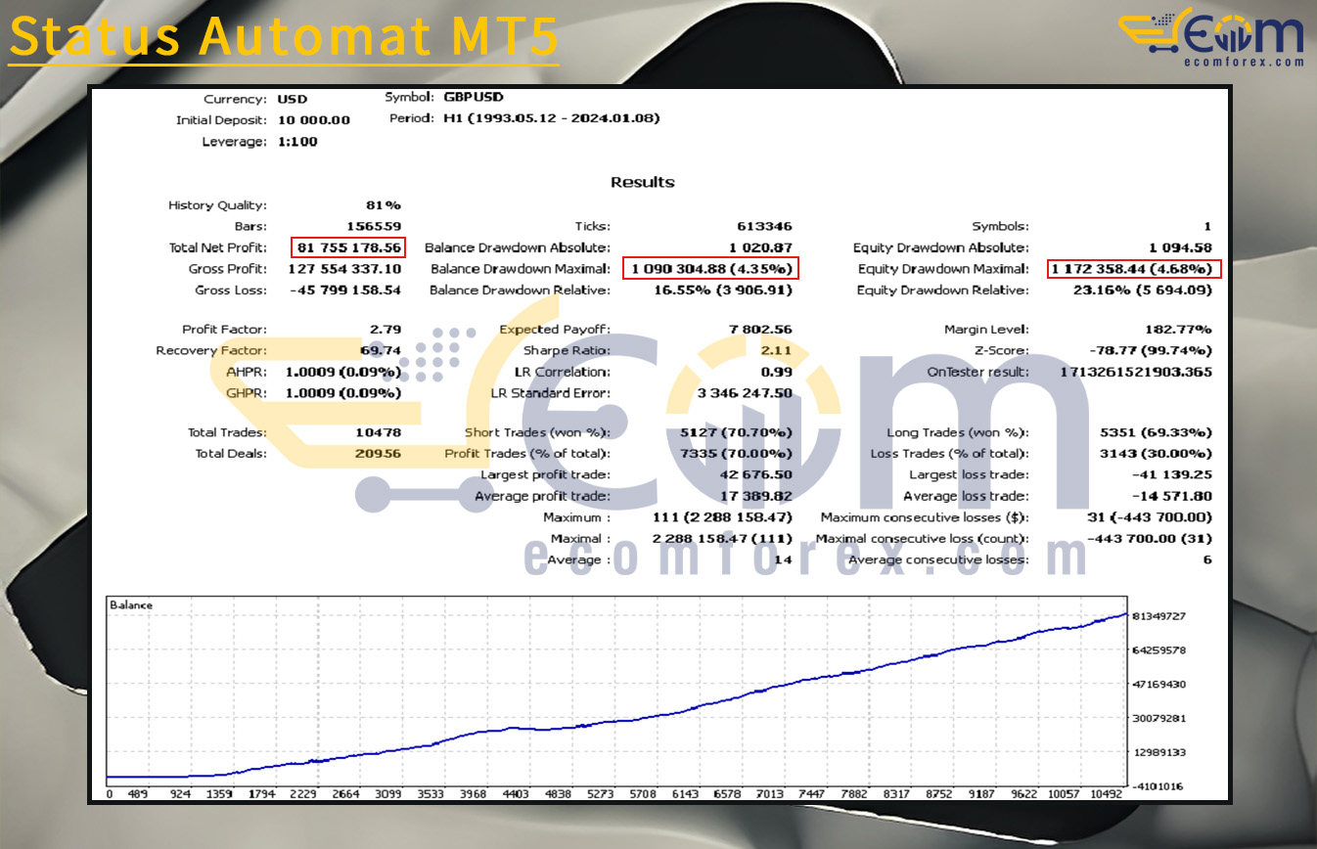Image resolution: width=1317 pixels, height=849 pixels.
Task: Click the 81349727 axis label on chart
Action: point(1159,616)
